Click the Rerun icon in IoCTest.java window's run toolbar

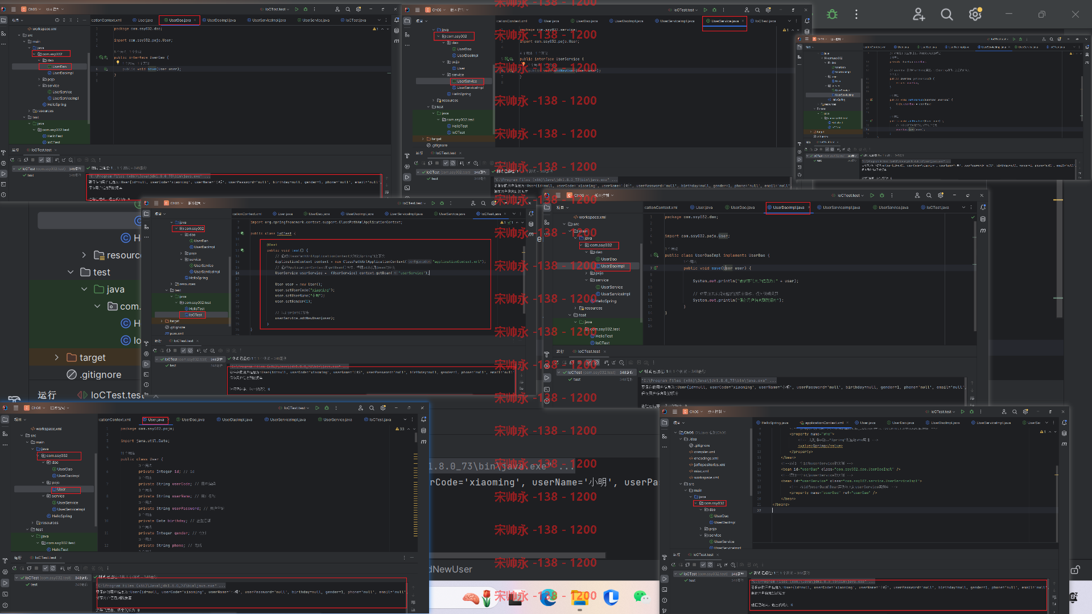click(155, 351)
